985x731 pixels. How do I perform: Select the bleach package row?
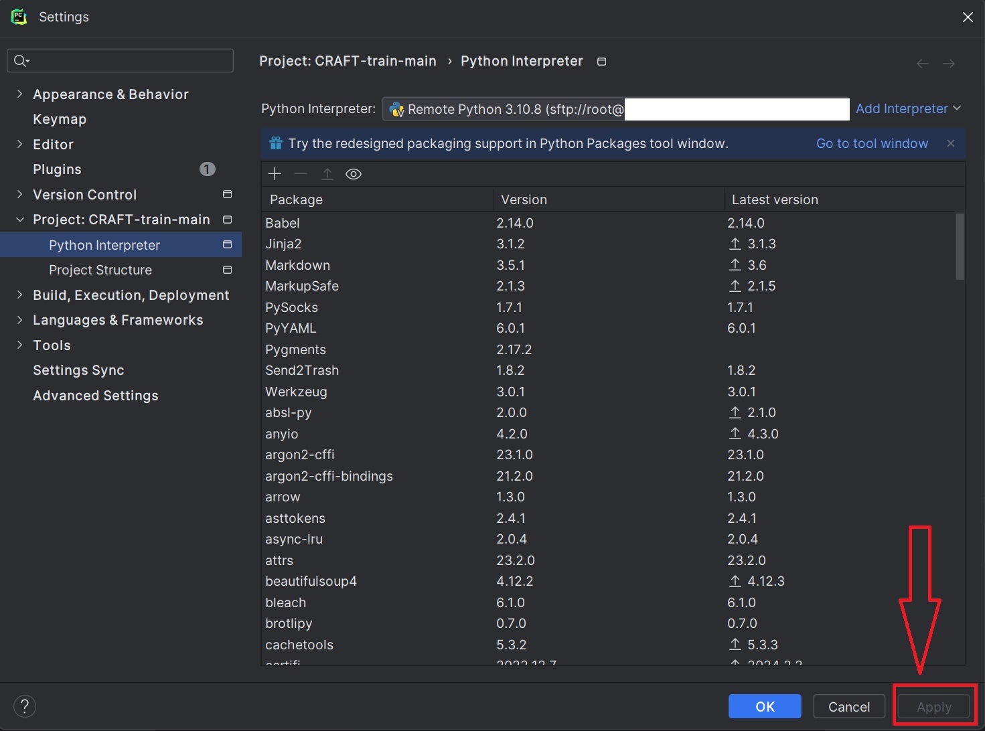(x=608, y=602)
